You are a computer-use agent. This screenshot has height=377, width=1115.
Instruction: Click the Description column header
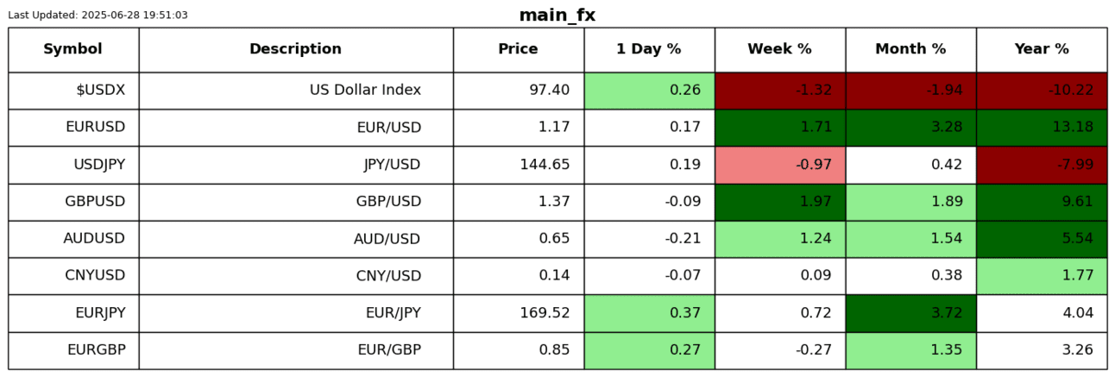pos(295,49)
